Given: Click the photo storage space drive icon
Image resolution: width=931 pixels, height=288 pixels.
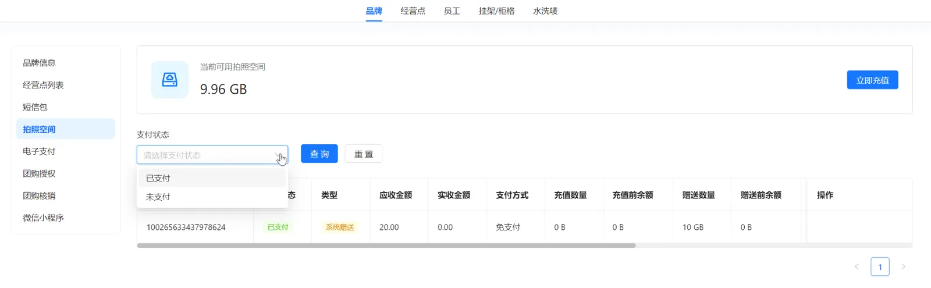Looking at the screenshot, I should coord(169,80).
